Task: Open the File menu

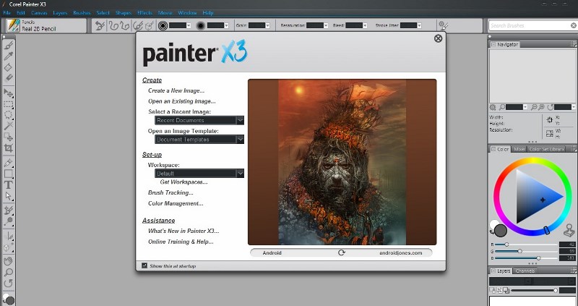Action: pos(7,12)
